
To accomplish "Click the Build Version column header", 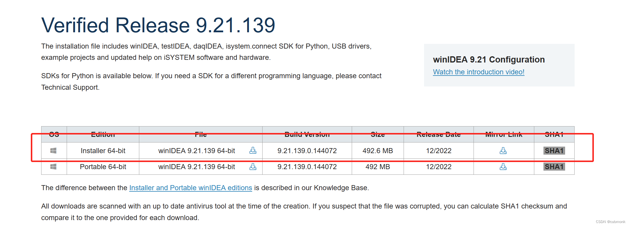I will (307, 134).
